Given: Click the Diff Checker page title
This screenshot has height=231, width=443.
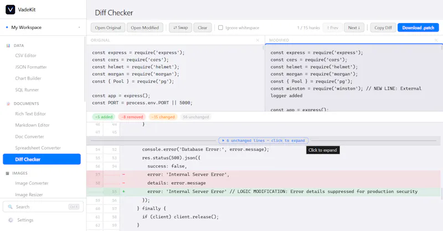Looking at the screenshot, I should [114, 13].
